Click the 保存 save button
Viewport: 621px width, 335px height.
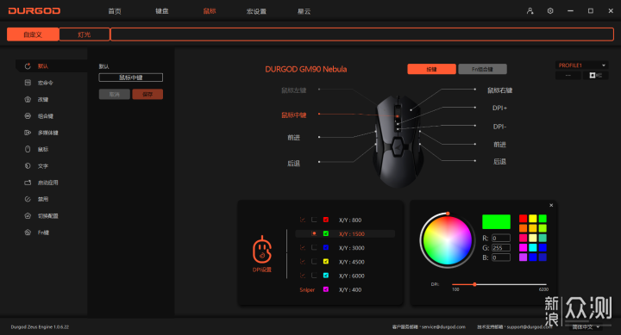tap(147, 94)
